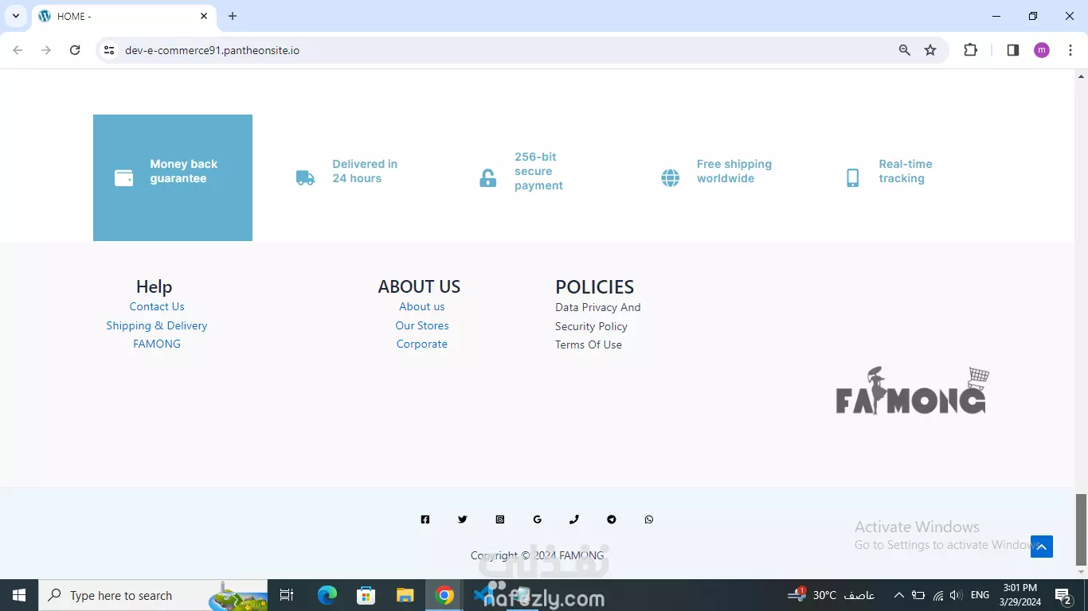Reload the page with the refresh icon
The image size is (1088, 611).
click(75, 50)
